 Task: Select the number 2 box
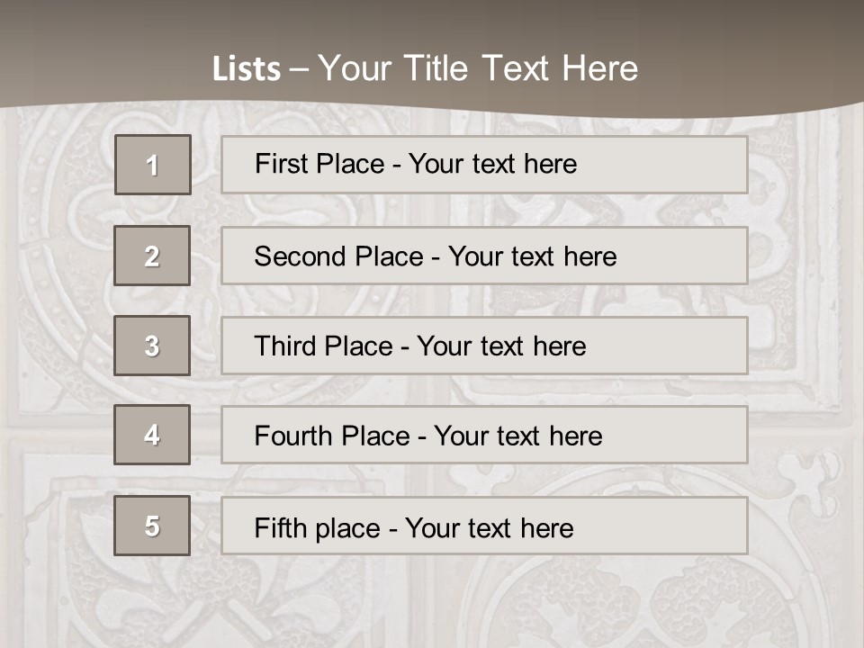point(152,256)
